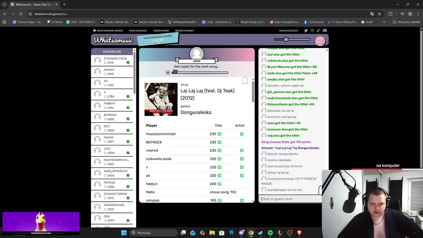Open Steam from the taskbar
The width and height of the screenshot is (423, 238).
[260, 233]
